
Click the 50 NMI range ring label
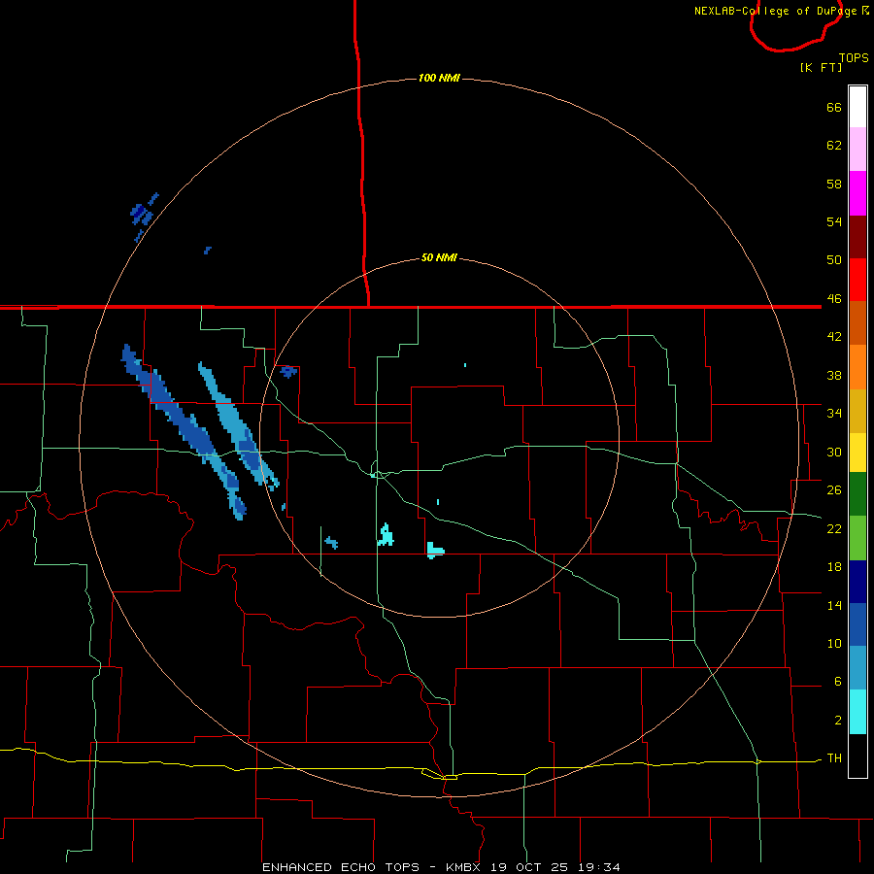point(439,257)
